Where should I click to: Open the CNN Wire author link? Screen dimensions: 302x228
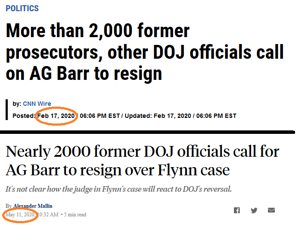pyautogui.click(x=37, y=104)
